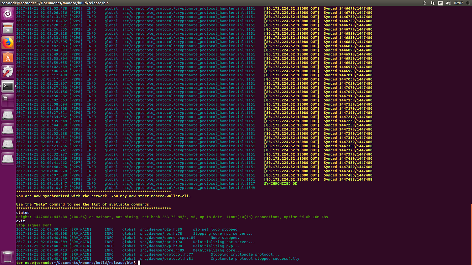Click the workspace switcher icon

coord(7,100)
